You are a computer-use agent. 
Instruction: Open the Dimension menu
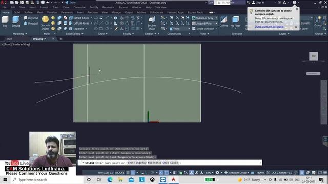79,7
